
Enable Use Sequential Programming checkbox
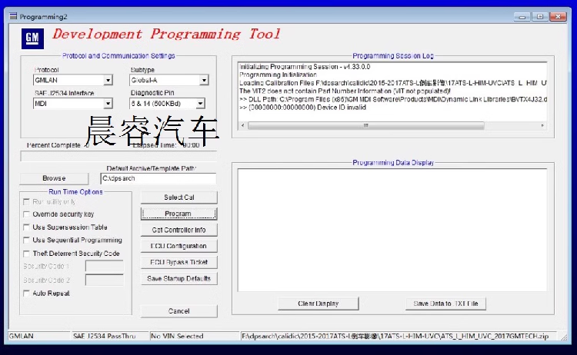tap(26, 240)
